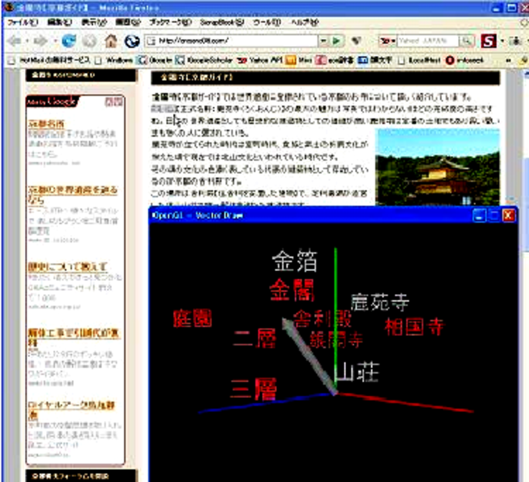529x482 pixels.
Task: Open the ブックマーク (Bookmarks) menu
Action: tap(171, 22)
